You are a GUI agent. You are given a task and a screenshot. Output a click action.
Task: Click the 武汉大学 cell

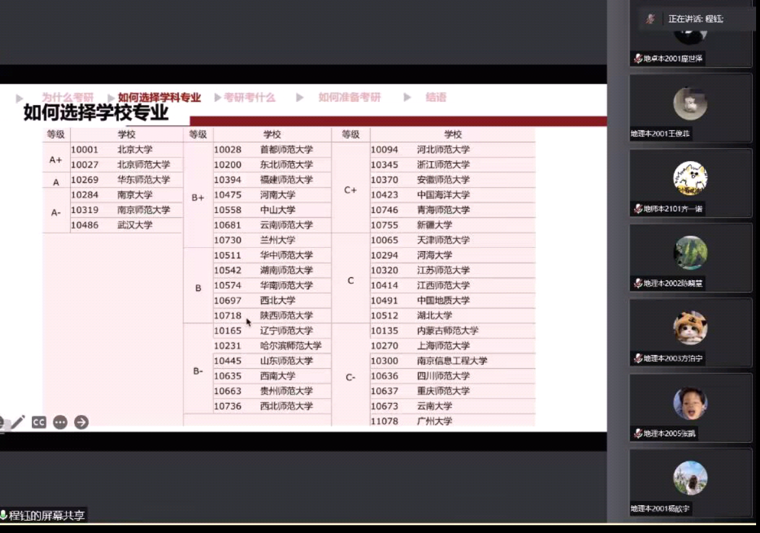pyautogui.click(x=135, y=225)
